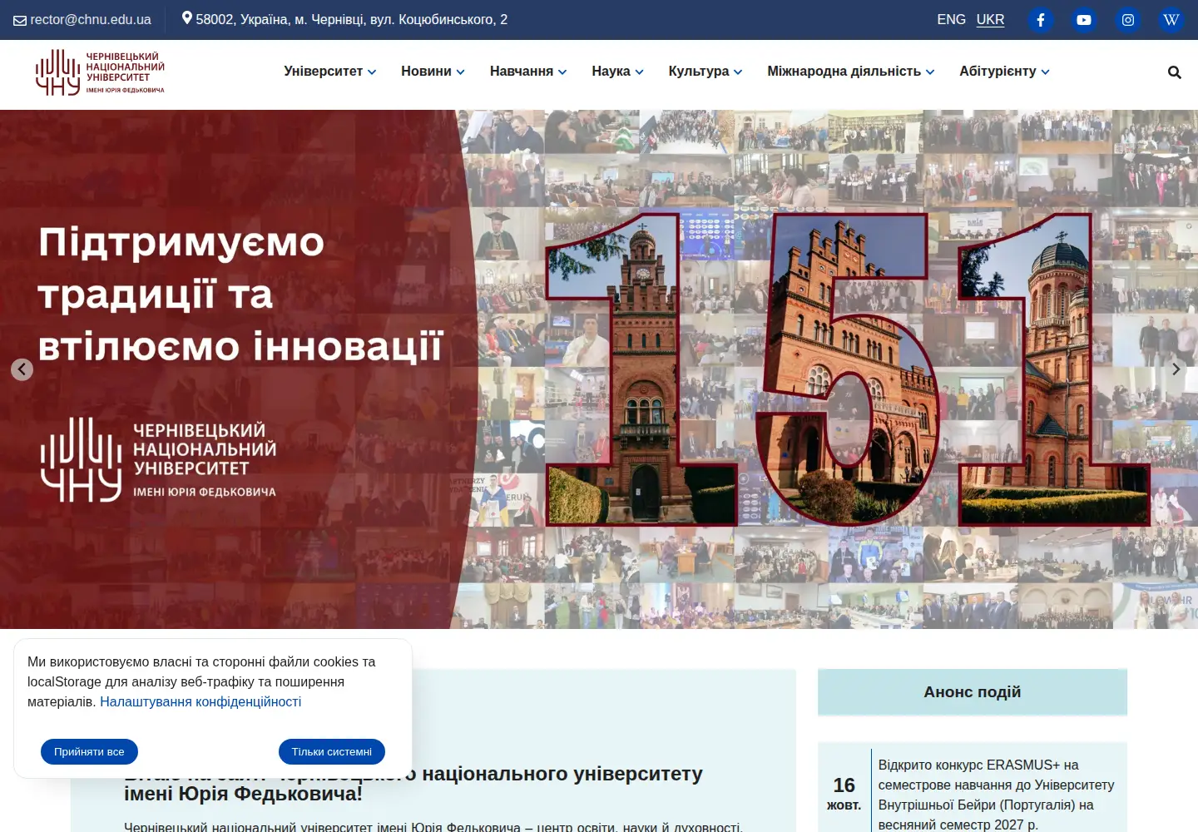Expand the Наука dropdown menu

(618, 72)
